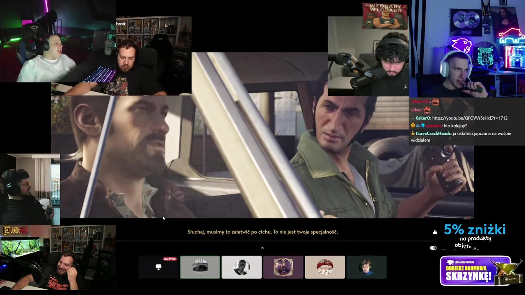Click the WŁODARY picture above the webcam
This screenshot has width=525, height=295.
[x=385, y=16]
